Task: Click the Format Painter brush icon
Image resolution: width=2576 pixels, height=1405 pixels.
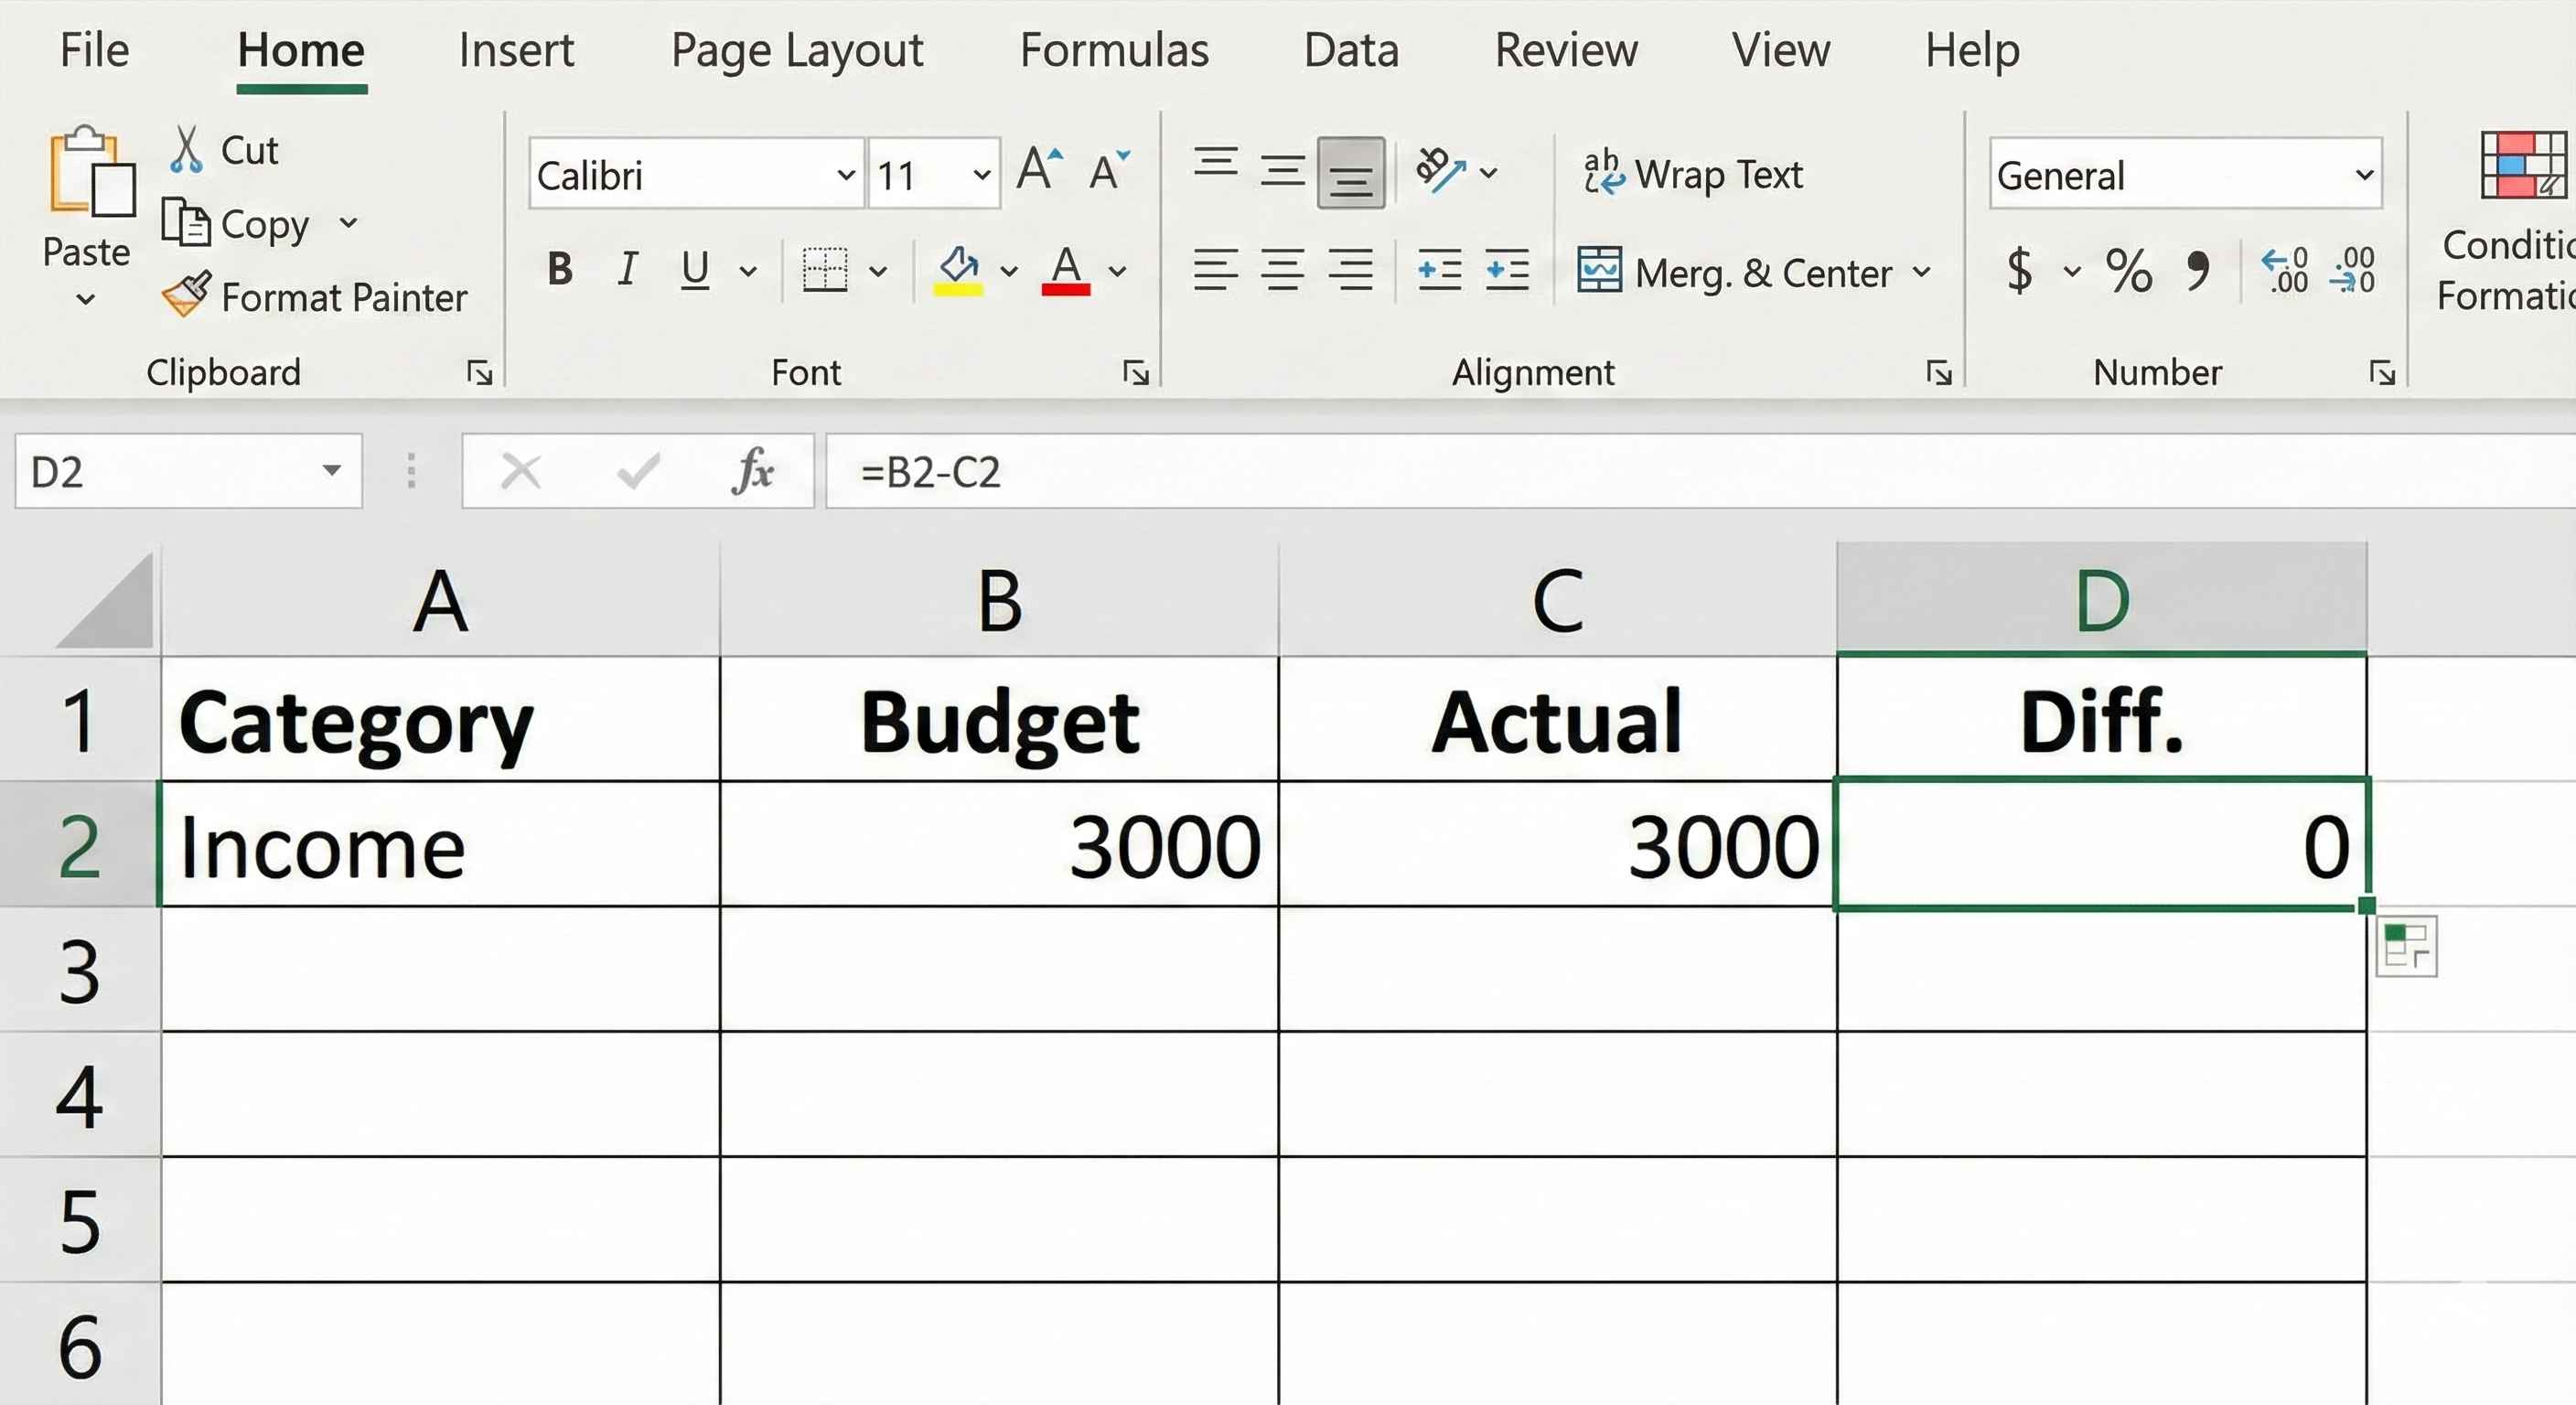Action: tap(186, 294)
